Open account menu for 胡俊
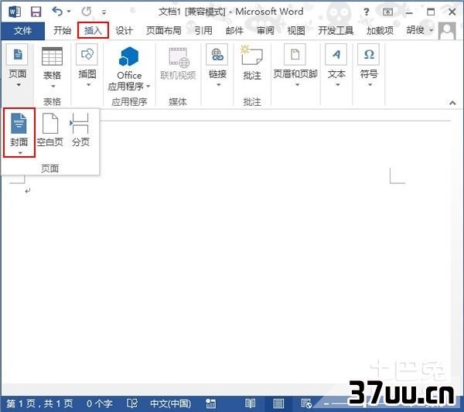The width and height of the screenshot is (464, 412). [420, 30]
